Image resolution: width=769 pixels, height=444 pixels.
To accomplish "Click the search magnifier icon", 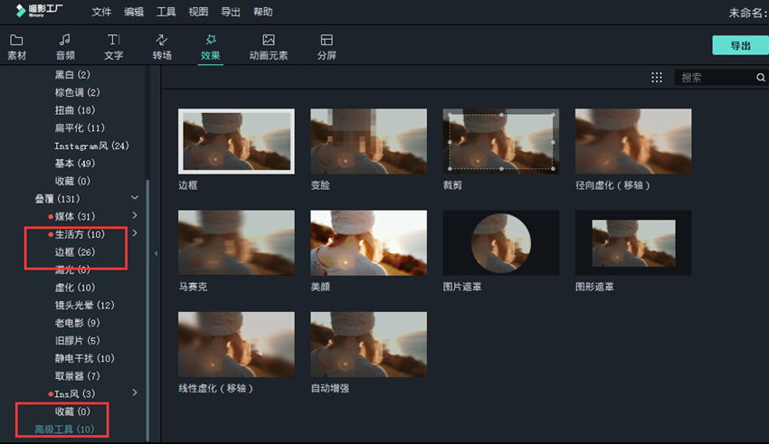I will click(760, 78).
